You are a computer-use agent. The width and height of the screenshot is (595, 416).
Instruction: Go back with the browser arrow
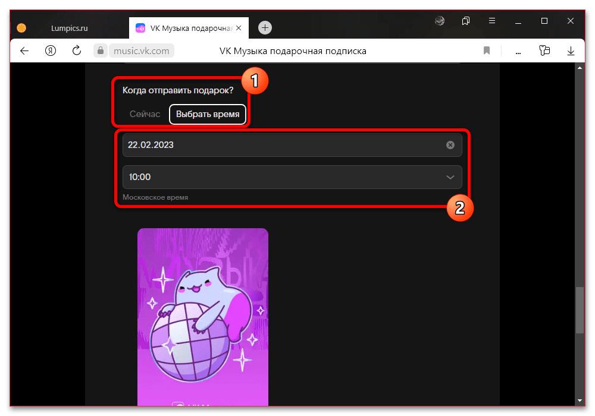[x=24, y=51]
